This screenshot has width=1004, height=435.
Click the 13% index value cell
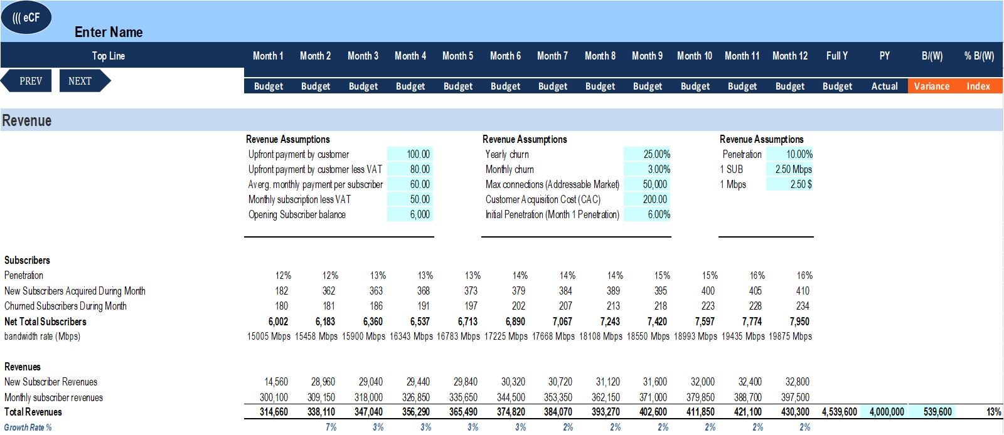point(993,412)
